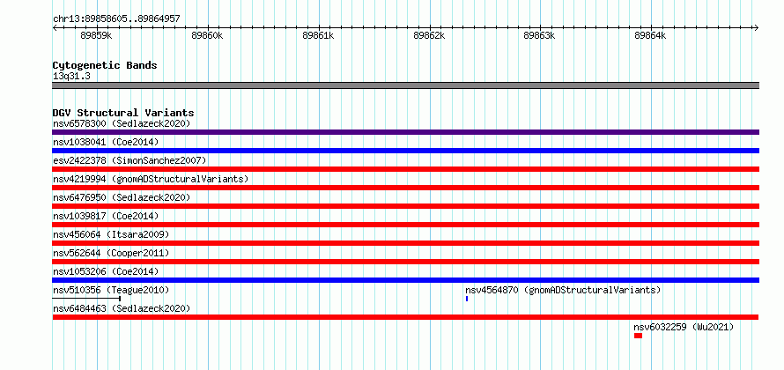Select the red nsv1039817 variant bar

point(405,225)
